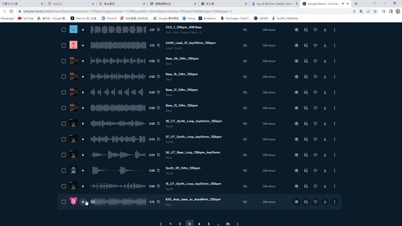Jump to the last results page 35

(x=227, y=223)
